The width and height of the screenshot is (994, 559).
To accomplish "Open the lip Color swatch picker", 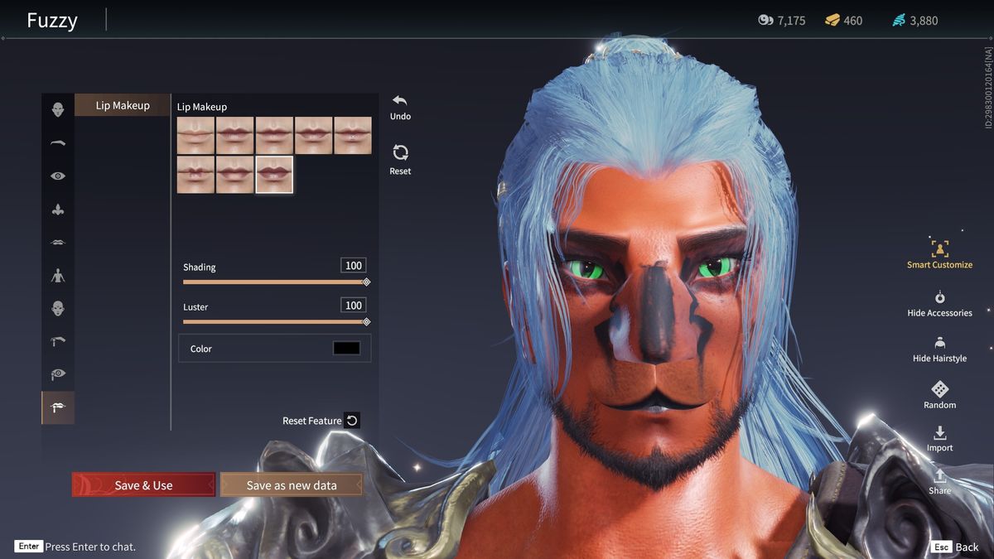I will tap(346, 348).
